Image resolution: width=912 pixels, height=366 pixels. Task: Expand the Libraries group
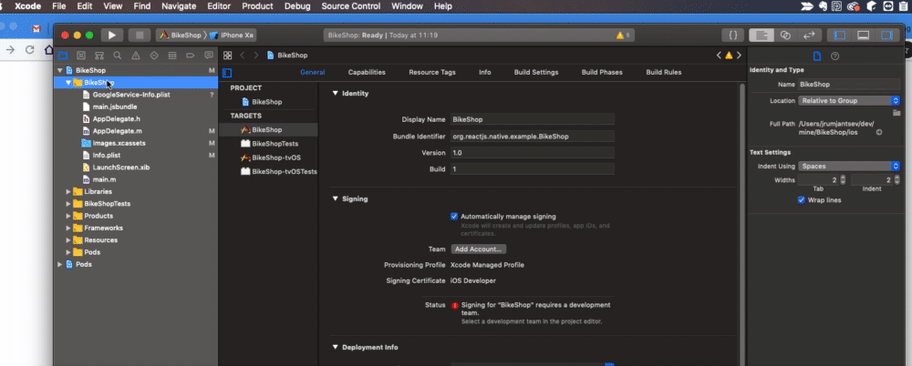(x=68, y=192)
